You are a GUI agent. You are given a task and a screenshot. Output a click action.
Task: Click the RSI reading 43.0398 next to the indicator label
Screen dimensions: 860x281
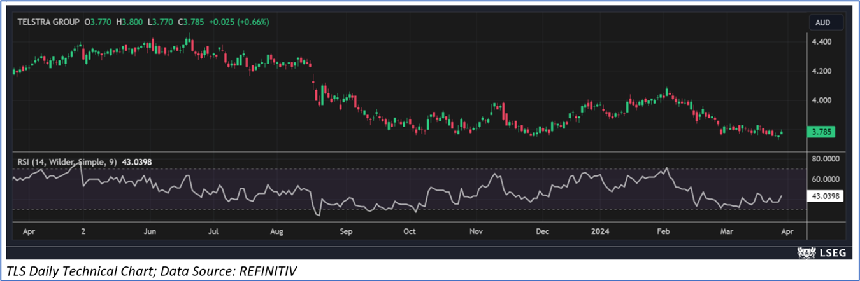click(136, 162)
